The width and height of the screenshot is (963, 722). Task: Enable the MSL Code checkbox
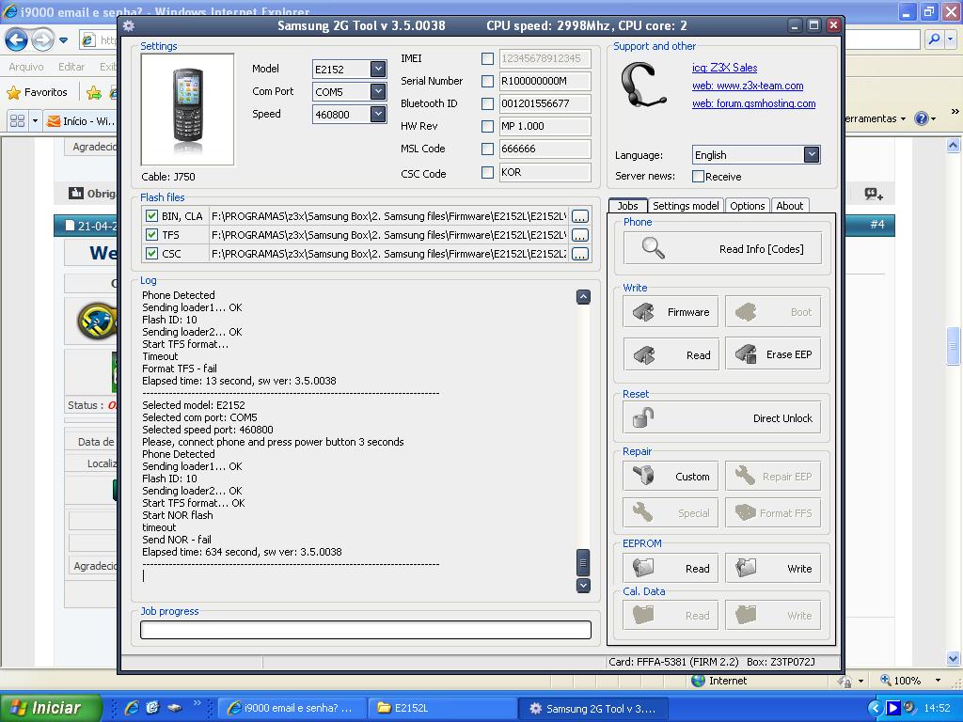[x=488, y=149]
